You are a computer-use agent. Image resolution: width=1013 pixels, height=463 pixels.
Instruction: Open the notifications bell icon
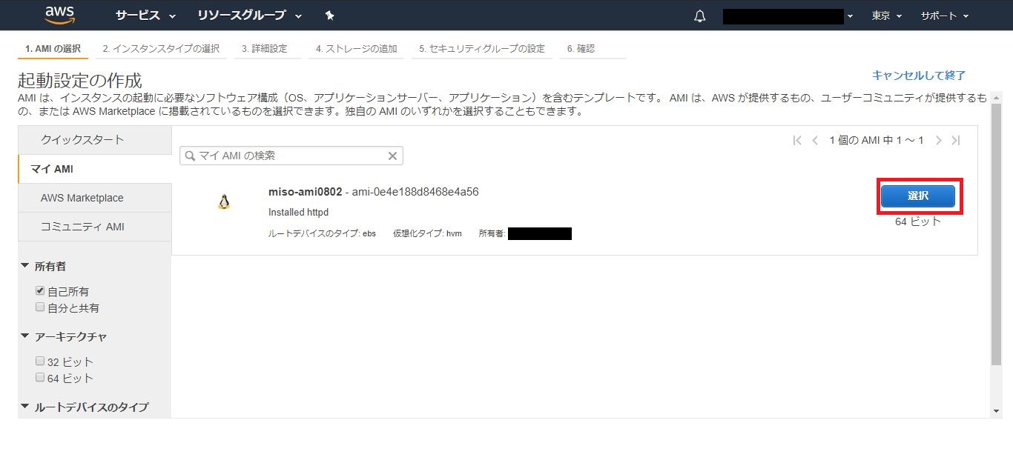point(699,16)
